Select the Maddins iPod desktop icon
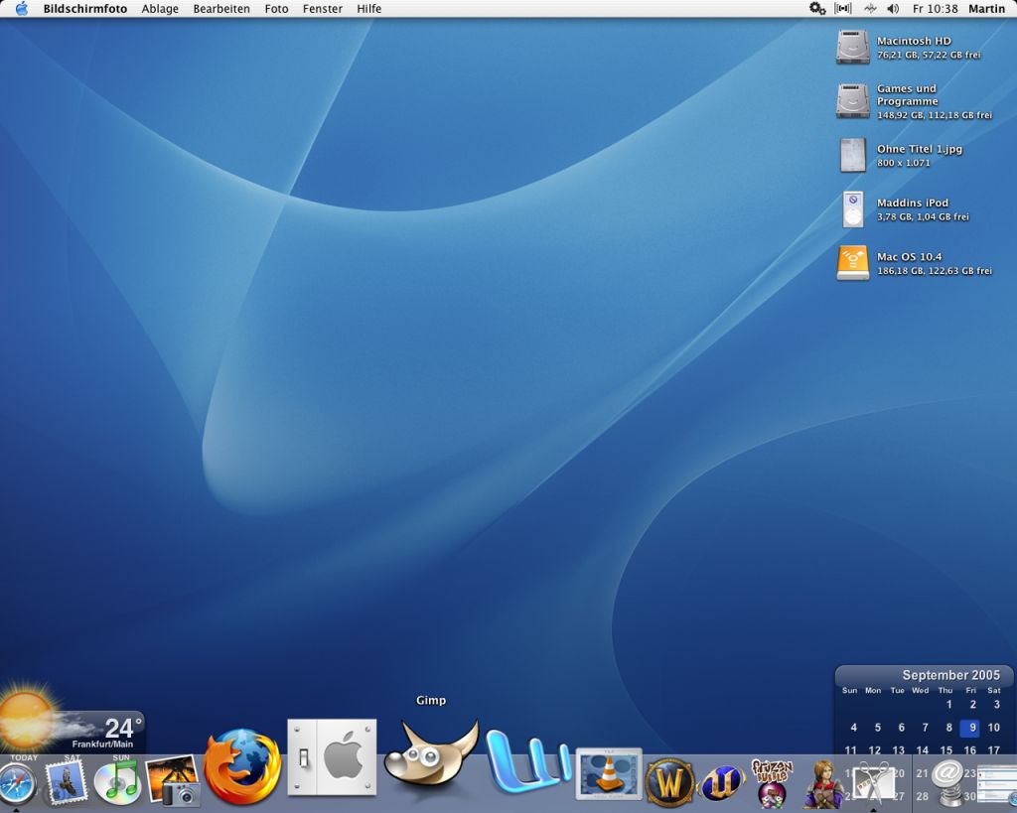 pos(853,208)
